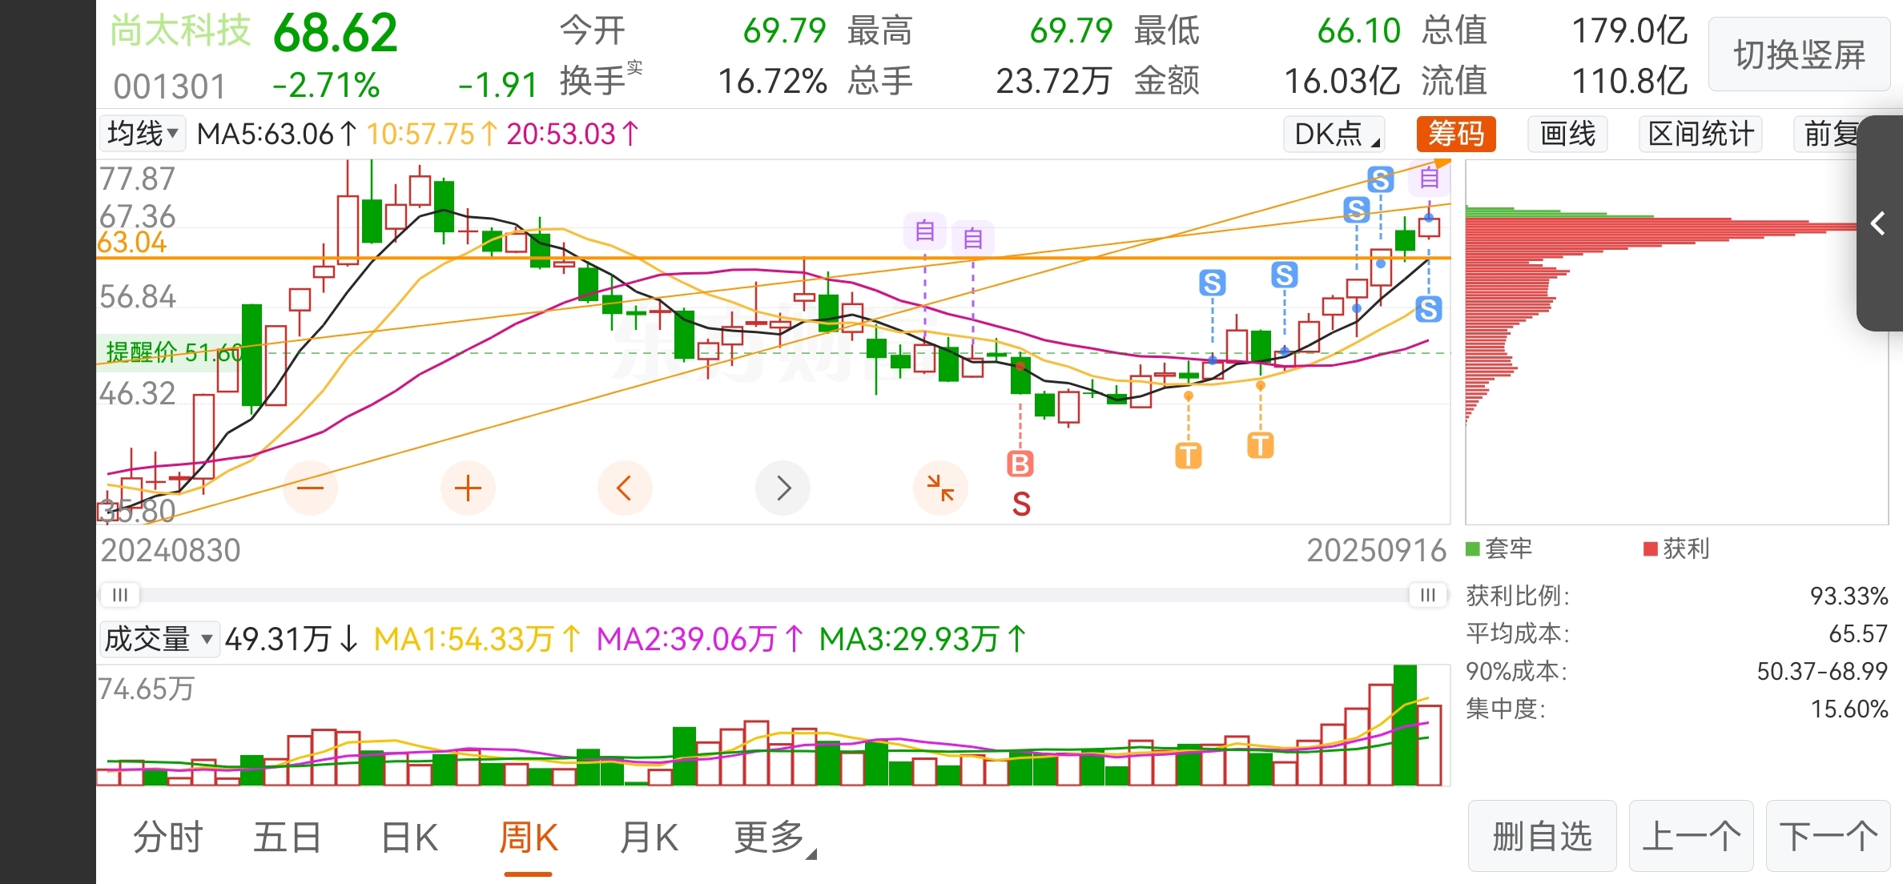Expand the right-edge side panel arrow
The width and height of the screenshot is (1903, 884).
1879,223
